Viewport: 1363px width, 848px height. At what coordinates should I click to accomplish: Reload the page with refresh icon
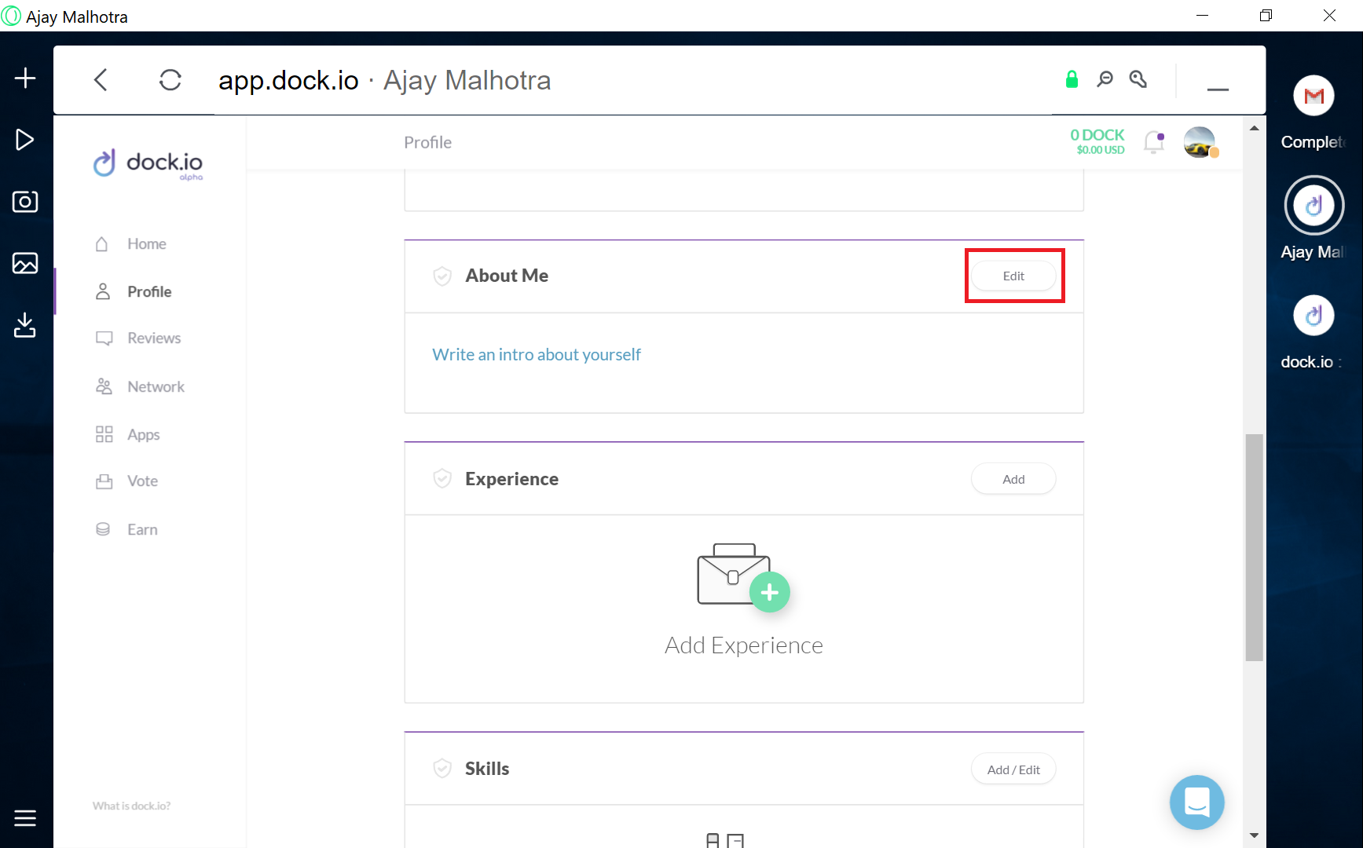coord(170,79)
